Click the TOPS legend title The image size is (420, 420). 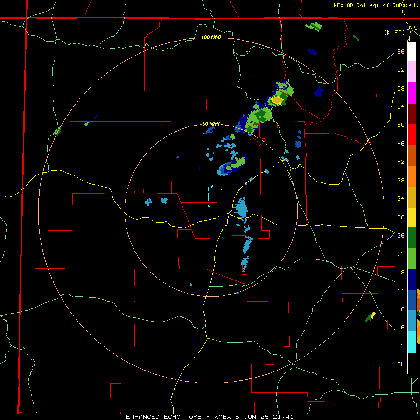tap(410, 28)
